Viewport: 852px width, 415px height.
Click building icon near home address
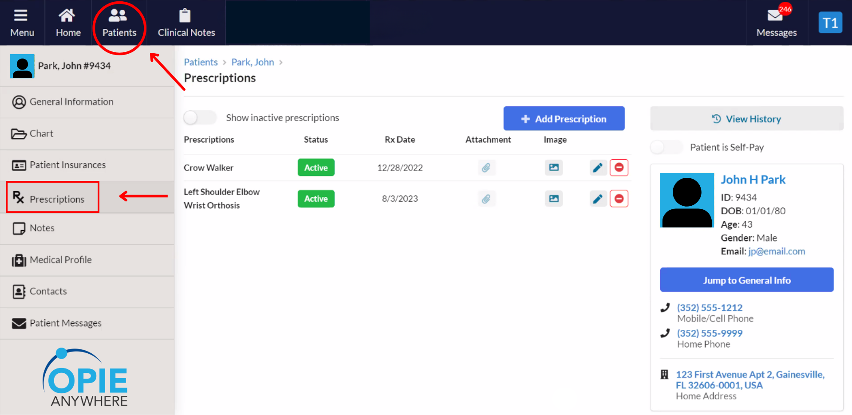[665, 375]
